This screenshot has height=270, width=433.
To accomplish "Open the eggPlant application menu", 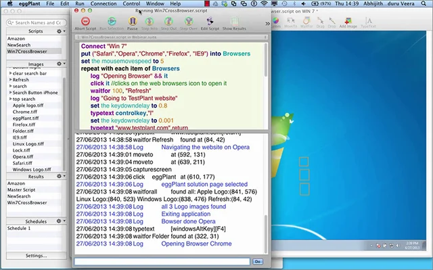I will click(x=29, y=3).
